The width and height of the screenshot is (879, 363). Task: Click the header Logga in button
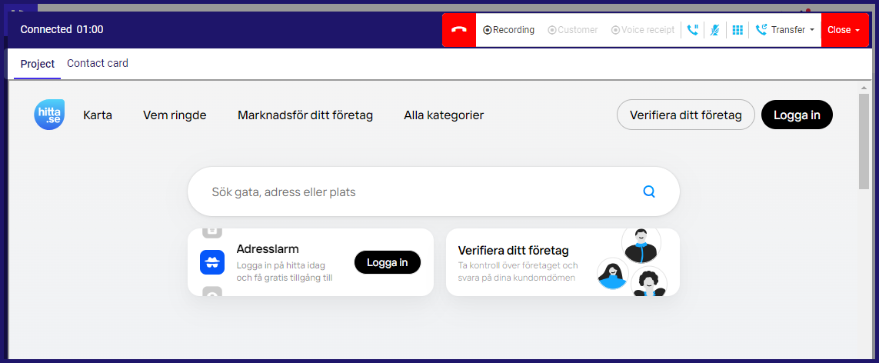coord(797,115)
